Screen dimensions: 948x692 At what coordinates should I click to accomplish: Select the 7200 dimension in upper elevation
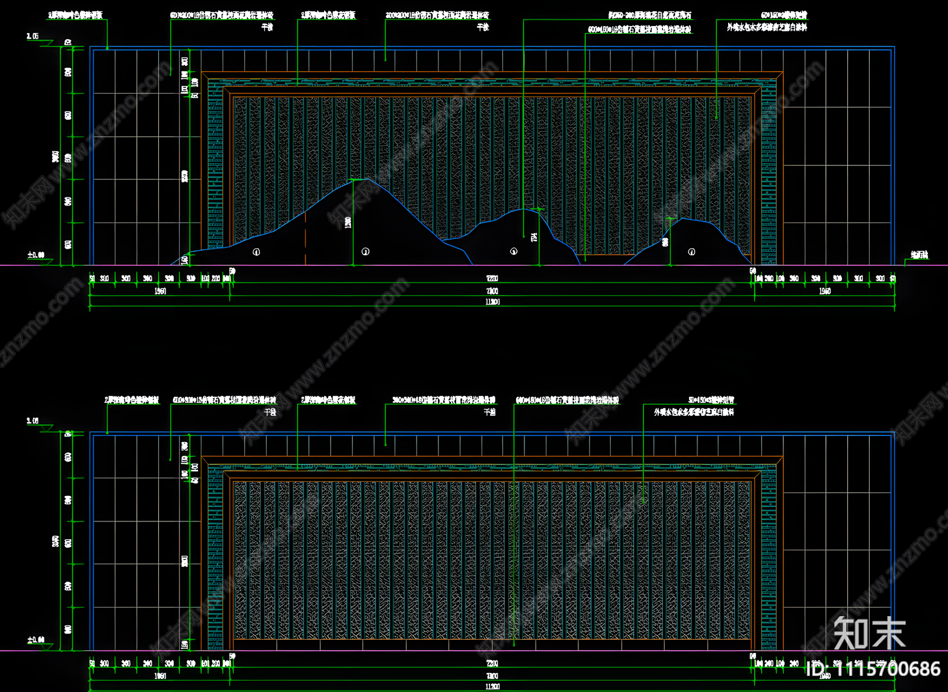pyautogui.click(x=492, y=278)
